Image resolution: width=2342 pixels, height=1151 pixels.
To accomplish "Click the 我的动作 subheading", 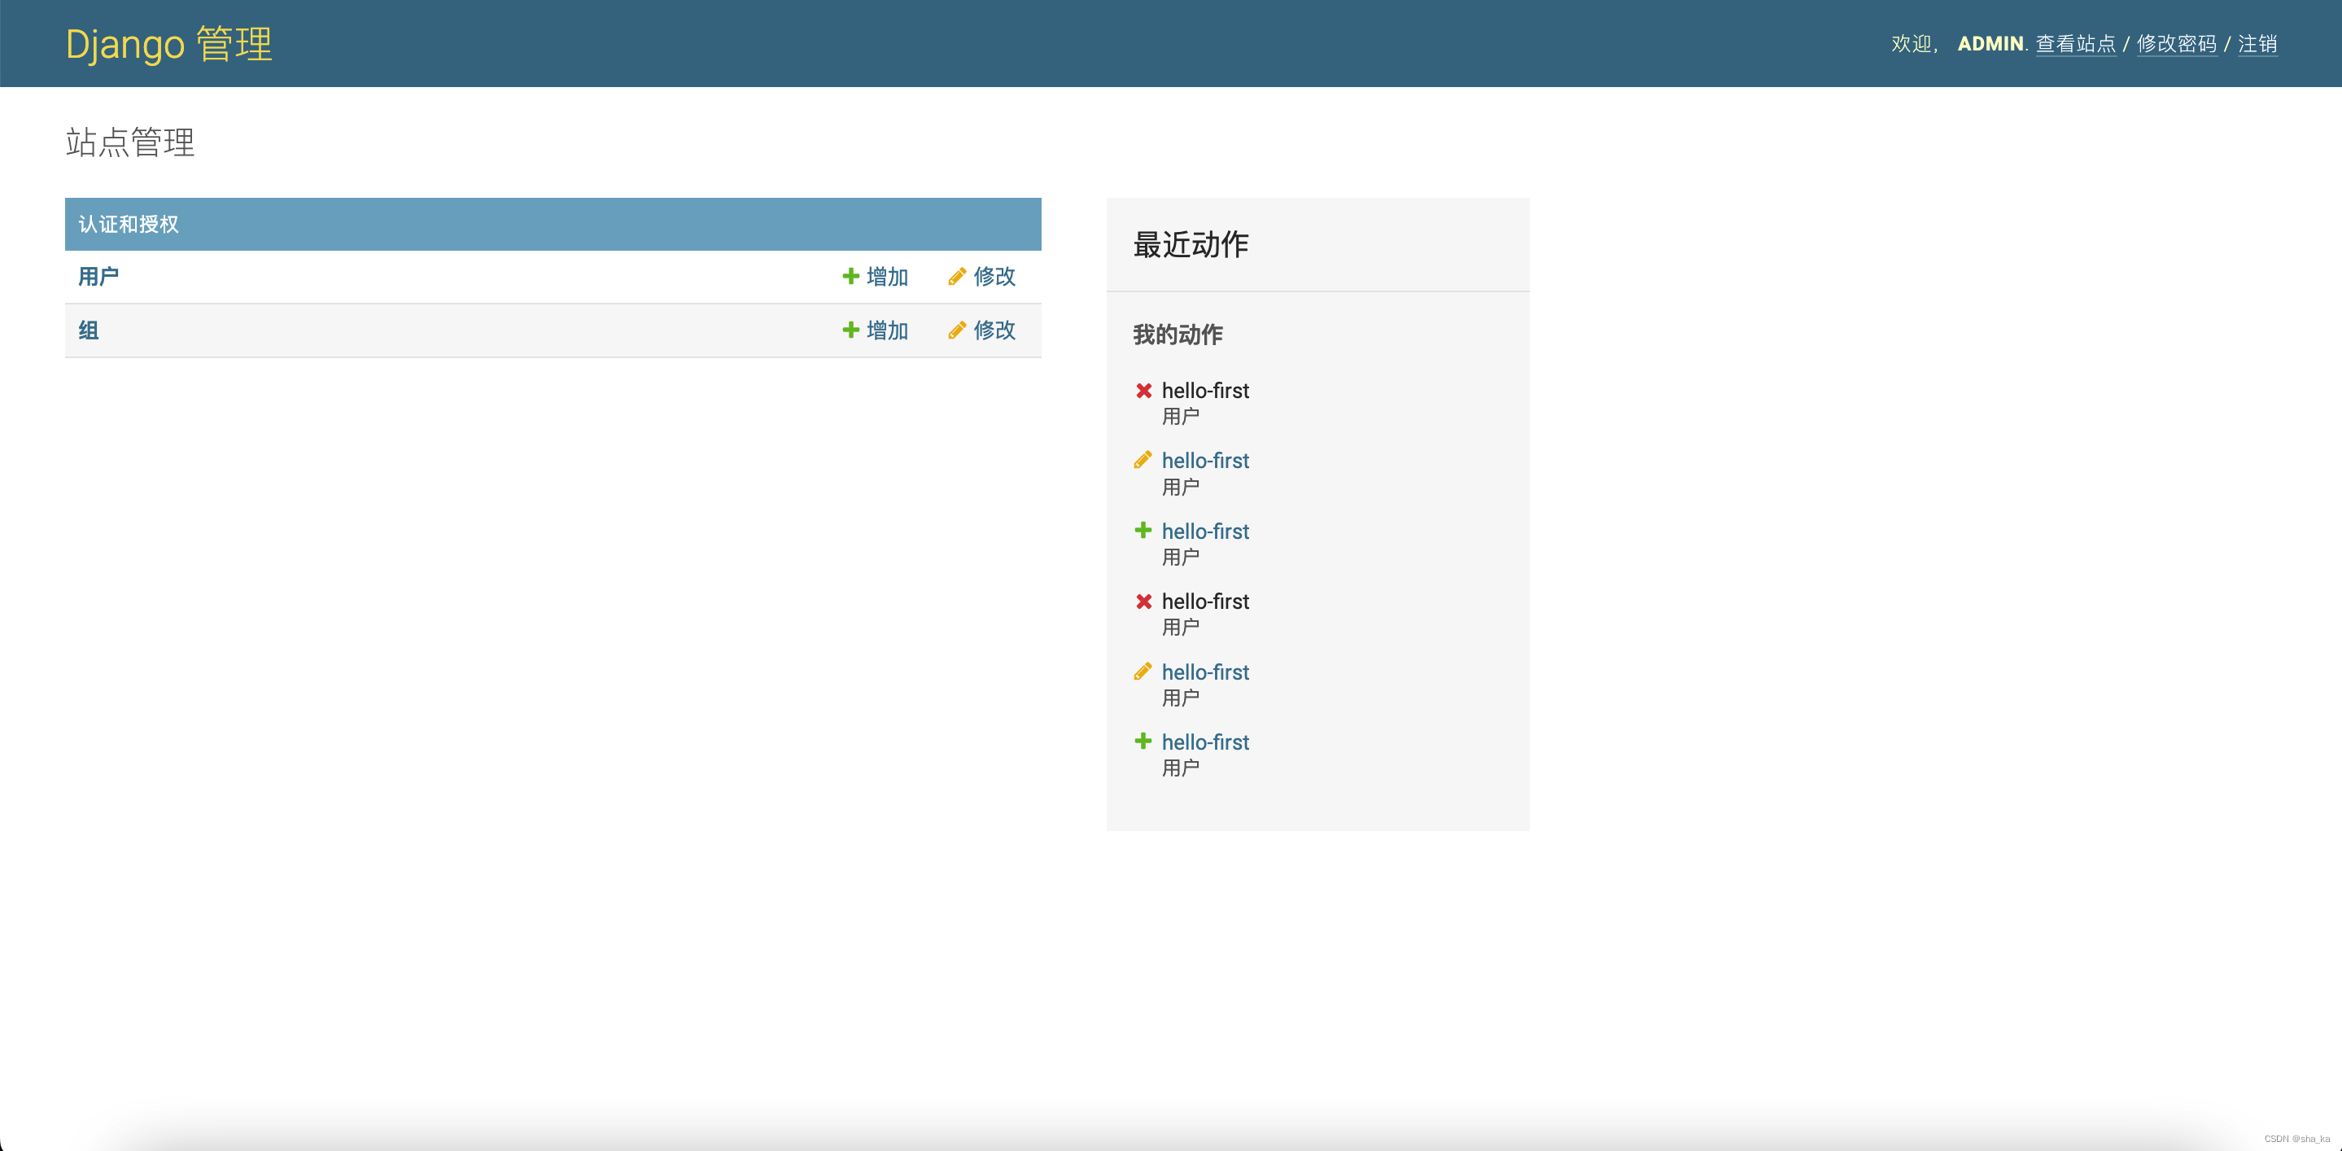I will click(1178, 335).
